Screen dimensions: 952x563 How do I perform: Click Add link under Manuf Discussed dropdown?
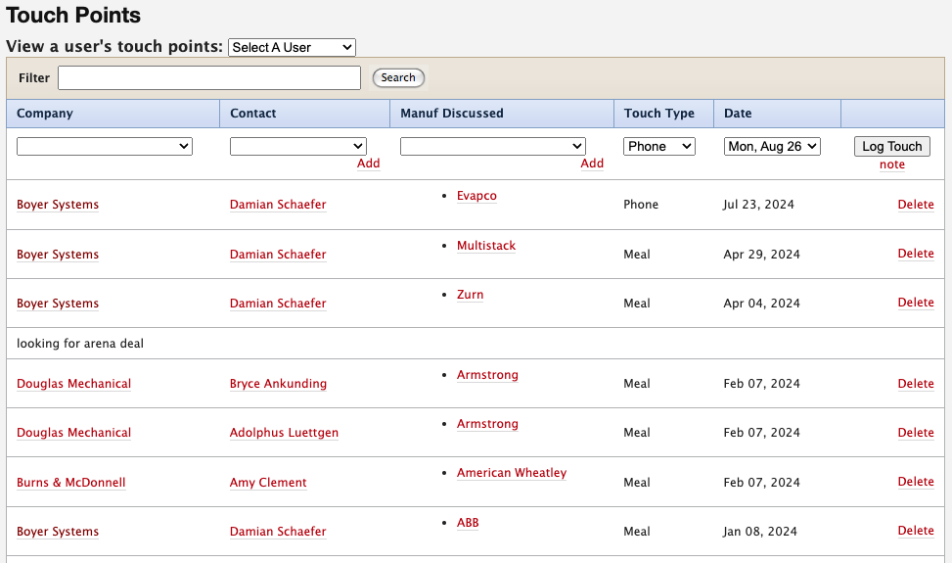[592, 164]
